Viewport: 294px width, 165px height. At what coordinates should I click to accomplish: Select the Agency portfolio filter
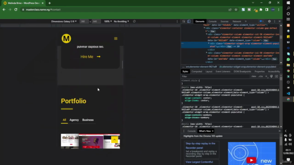pos(74,120)
